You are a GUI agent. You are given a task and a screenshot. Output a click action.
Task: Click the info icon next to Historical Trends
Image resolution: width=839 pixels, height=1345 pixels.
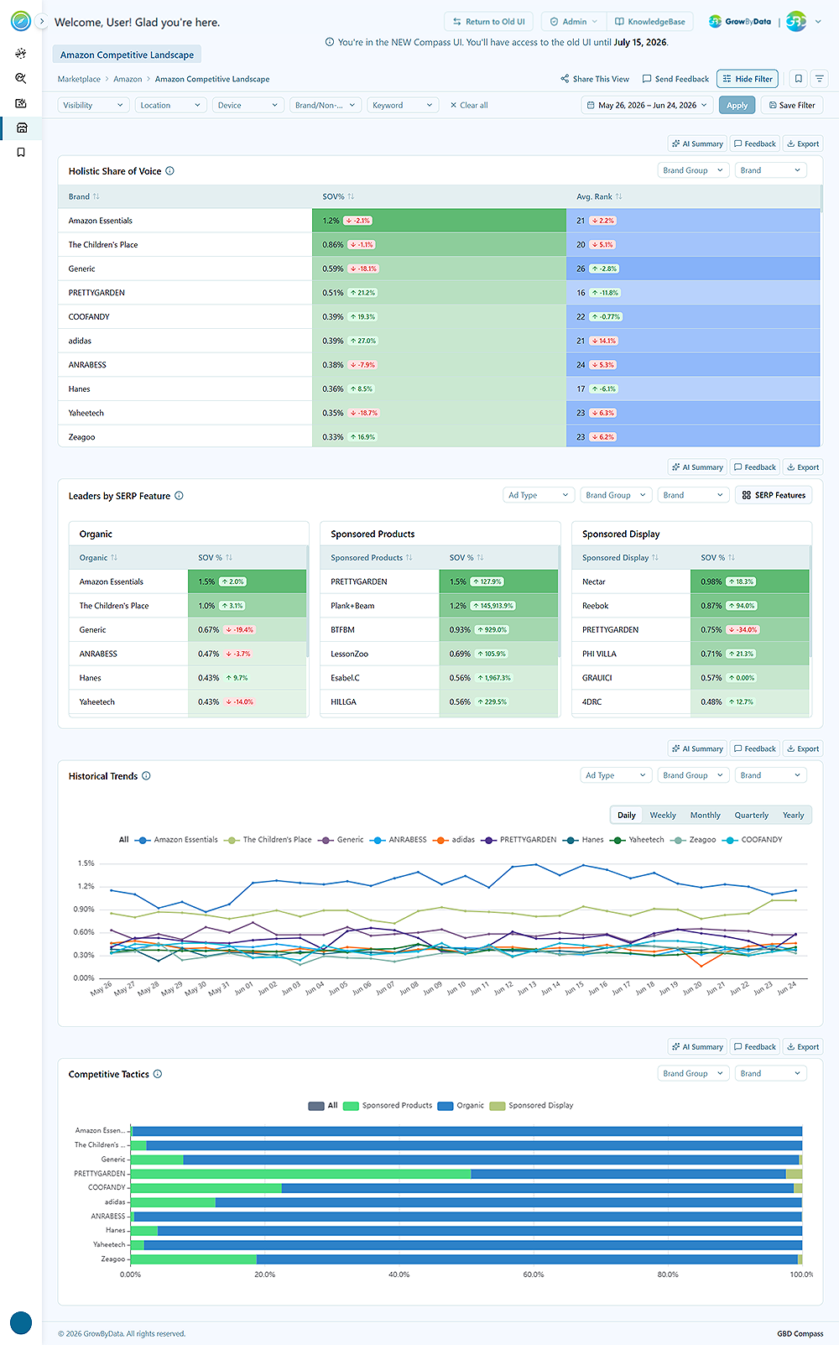[x=146, y=776]
